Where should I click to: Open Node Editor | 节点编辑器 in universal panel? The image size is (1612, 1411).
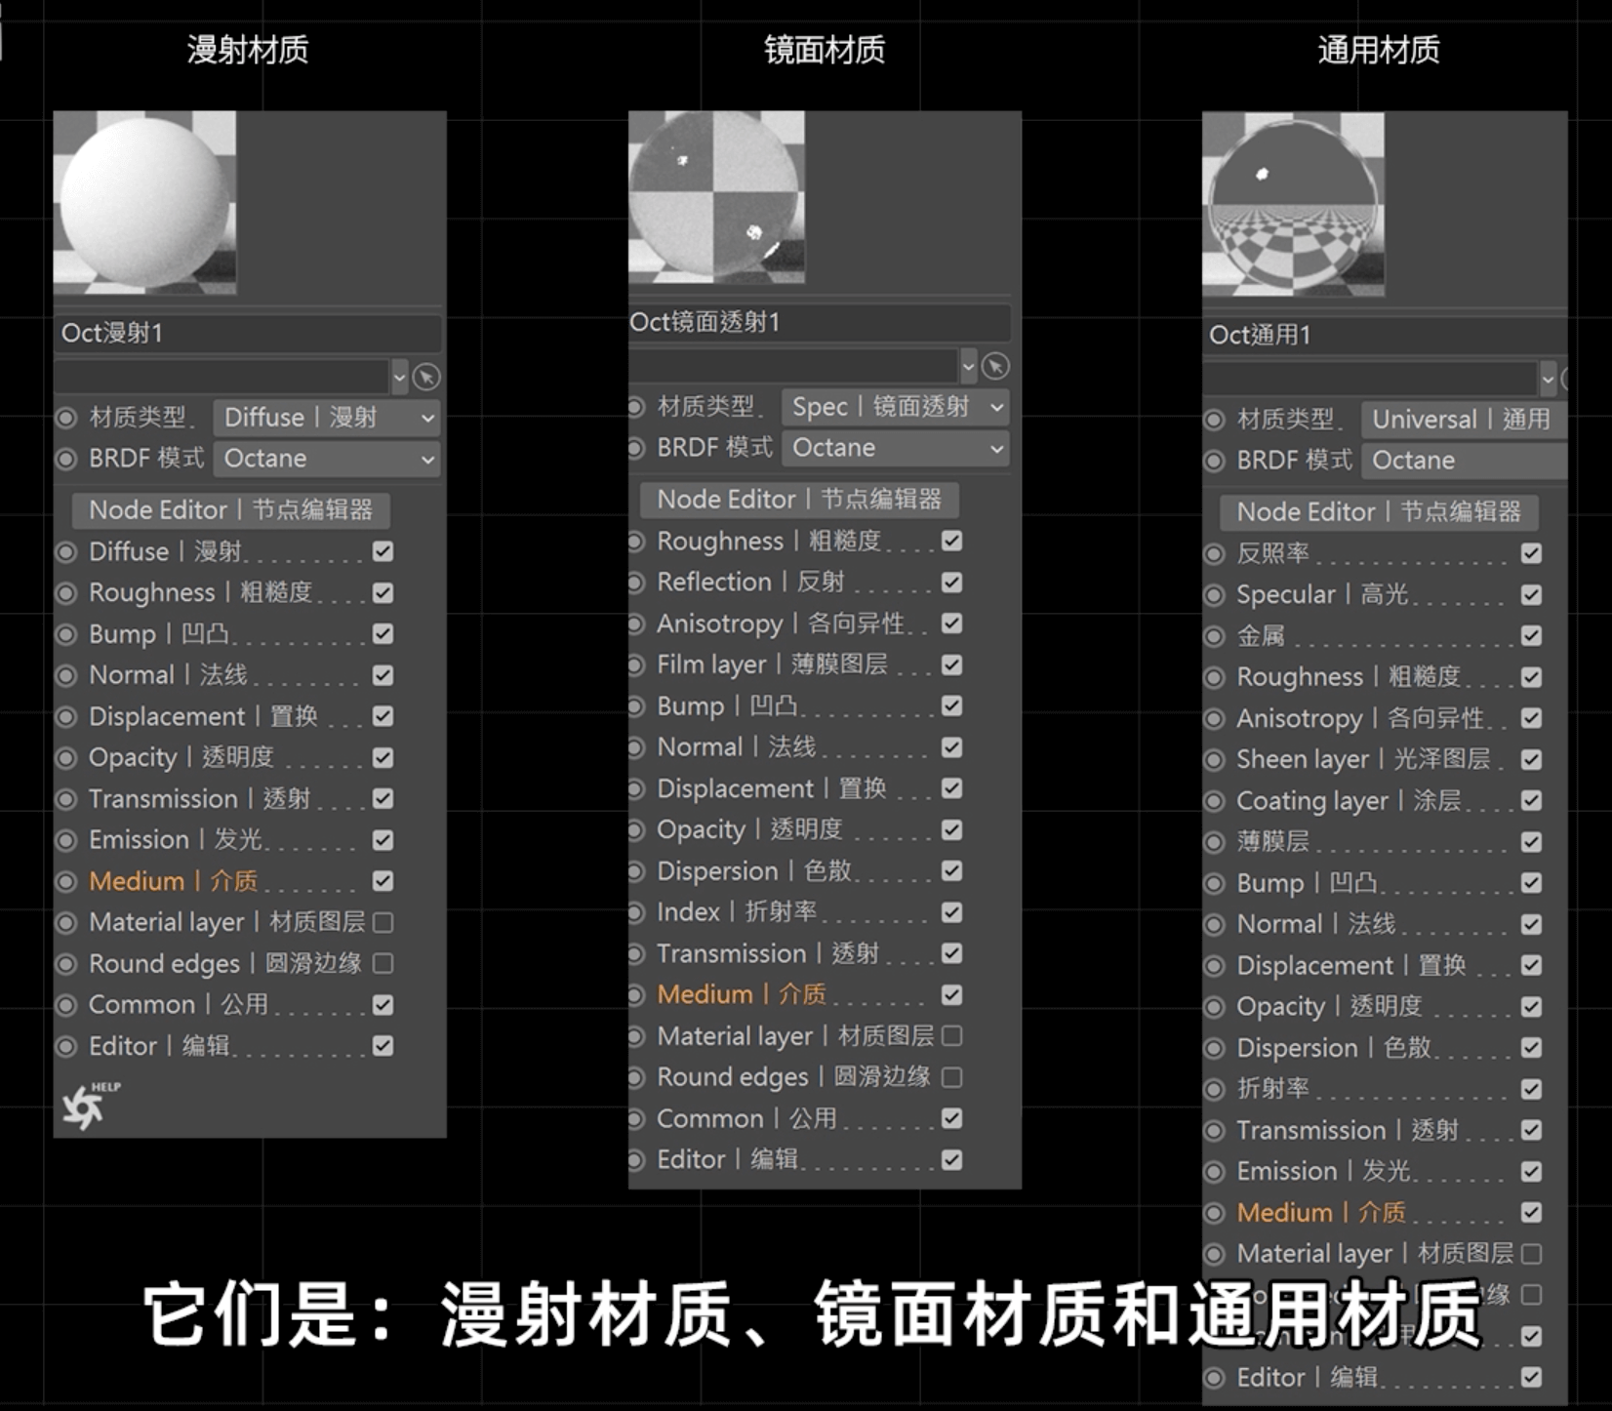pos(1379,512)
